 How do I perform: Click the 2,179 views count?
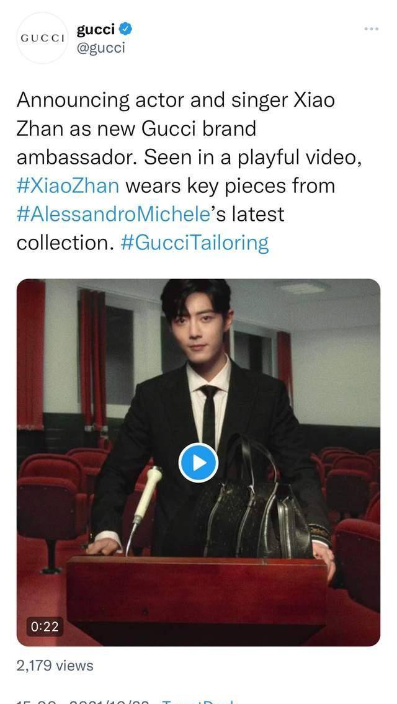55,666
